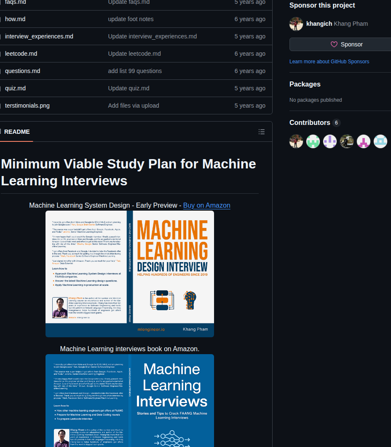Viewport: 391px width, 447px height.
Task: Open the fourth contributor photo avatar
Action: (x=347, y=141)
